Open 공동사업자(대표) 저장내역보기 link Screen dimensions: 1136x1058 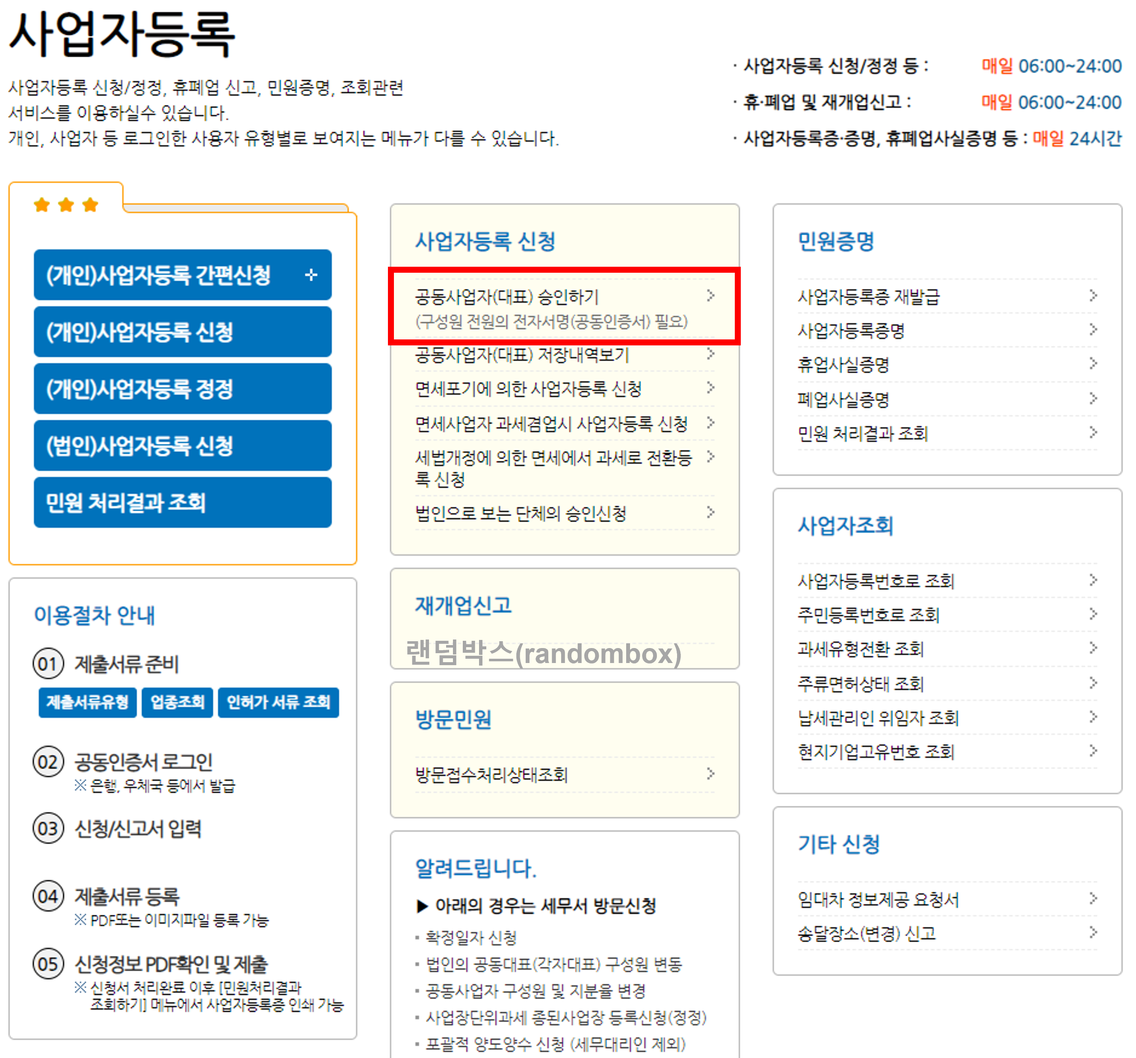tap(522, 355)
